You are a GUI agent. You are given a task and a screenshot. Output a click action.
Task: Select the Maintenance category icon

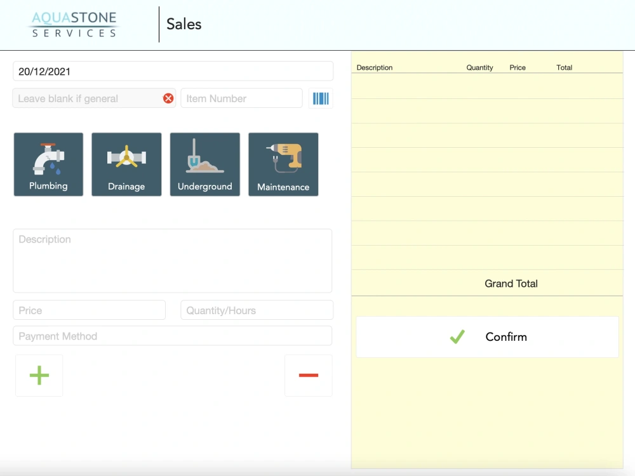[x=283, y=164]
